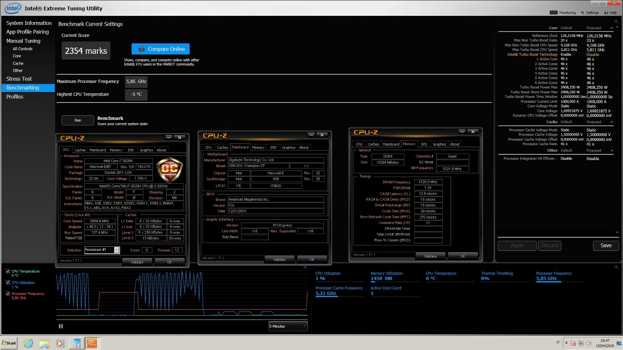The height and width of the screenshot is (350, 623).
Task: Open Help from top bar
Action: click(611, 13)
